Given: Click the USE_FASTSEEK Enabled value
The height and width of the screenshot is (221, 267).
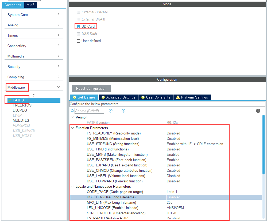Looking at the screenshot, I should (x=173, y=160).
